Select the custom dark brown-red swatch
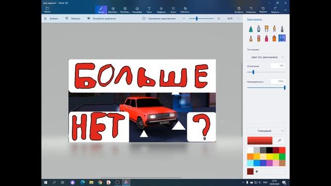This screenshot has height=186, width=331. 250,171
